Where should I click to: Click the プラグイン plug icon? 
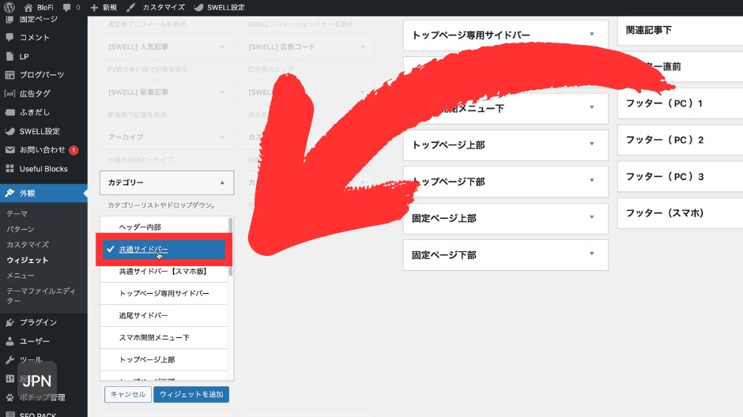[x=9, y=322]
